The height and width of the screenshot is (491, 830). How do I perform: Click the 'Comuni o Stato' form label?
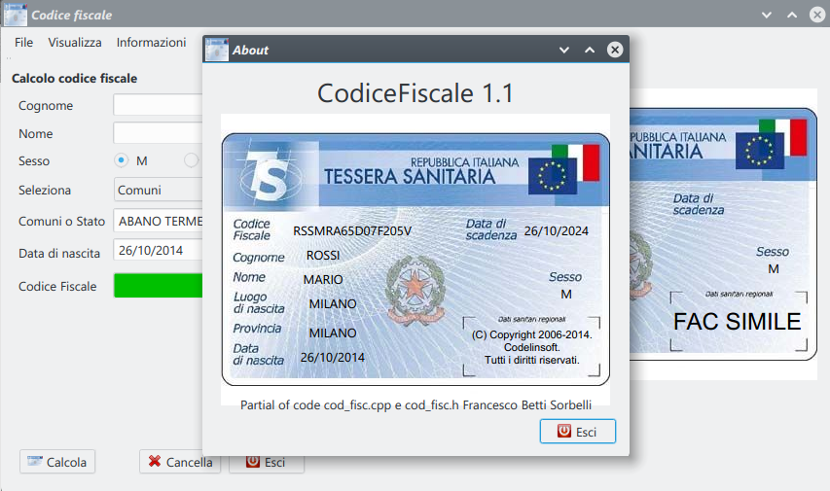(x=61, y=221)
